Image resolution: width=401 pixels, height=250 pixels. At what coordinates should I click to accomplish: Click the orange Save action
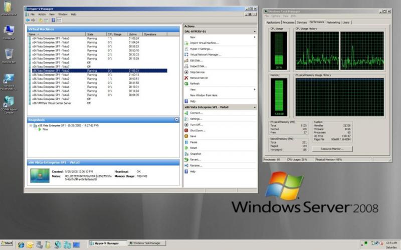point(193,136)
